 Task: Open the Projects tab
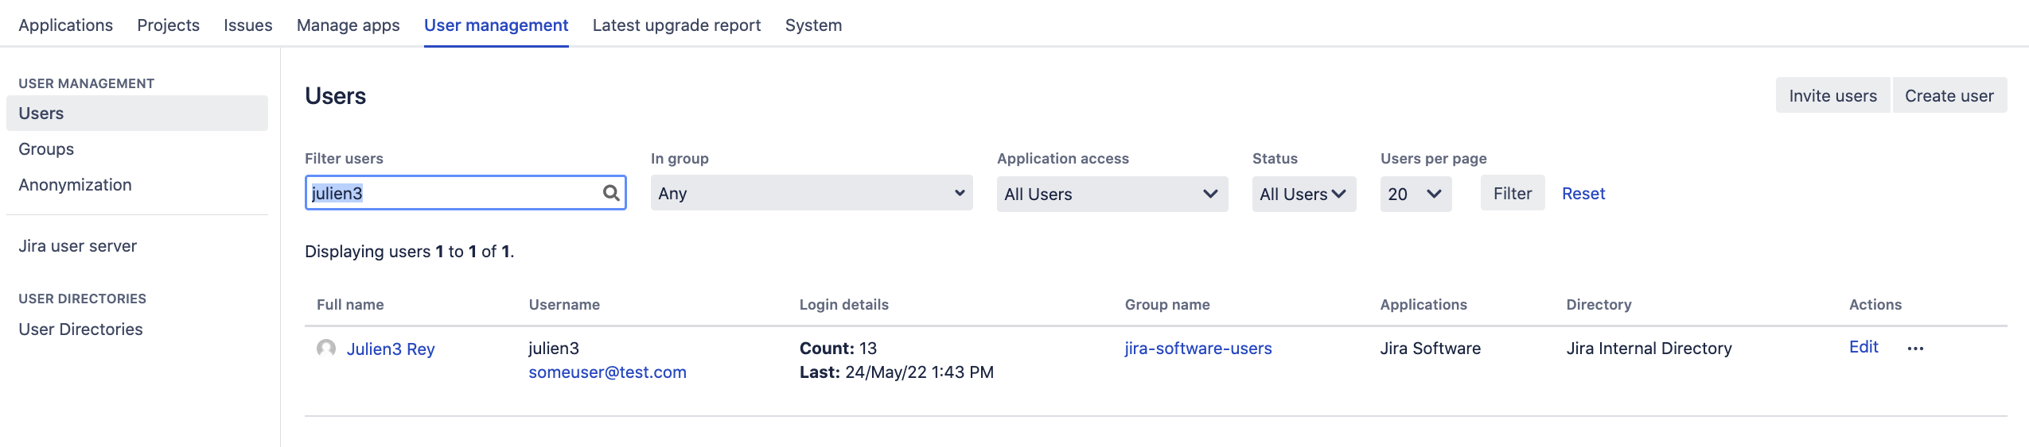[x=168, y=25]
